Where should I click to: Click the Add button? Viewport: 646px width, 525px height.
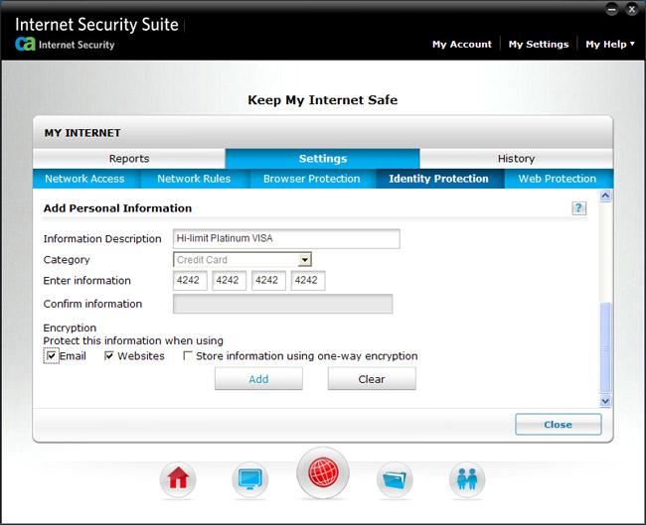coord(258,379)
